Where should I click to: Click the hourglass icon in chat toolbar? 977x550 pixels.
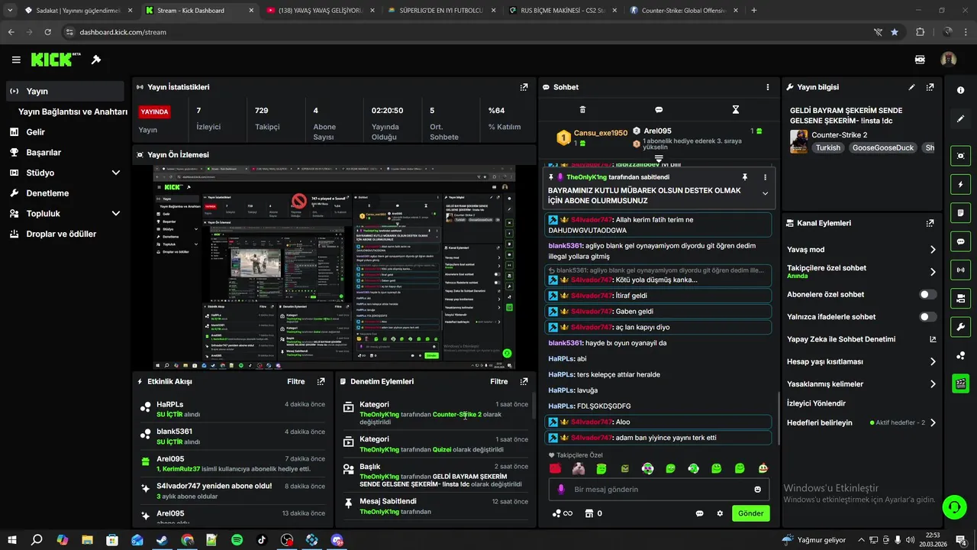(x=736, y=110)
